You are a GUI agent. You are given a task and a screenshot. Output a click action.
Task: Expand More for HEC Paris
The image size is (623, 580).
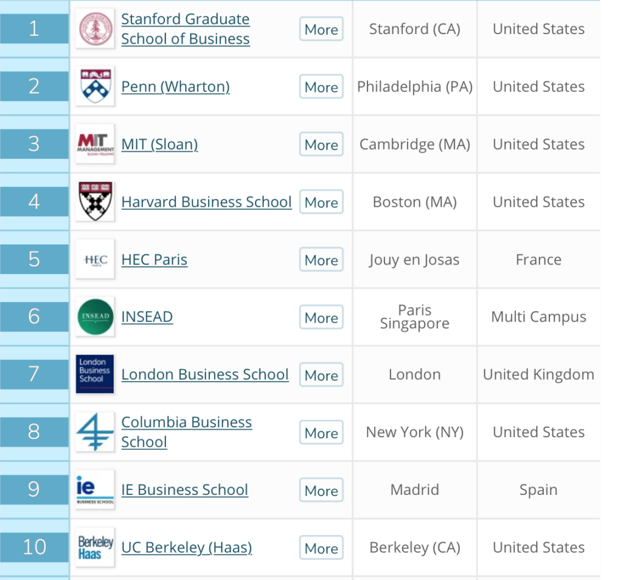pos(321,260)
